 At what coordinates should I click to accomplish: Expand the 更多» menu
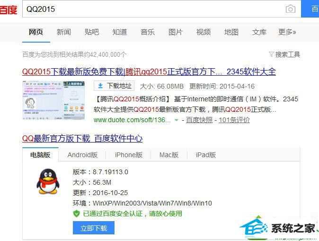click(x=287, y=32)
